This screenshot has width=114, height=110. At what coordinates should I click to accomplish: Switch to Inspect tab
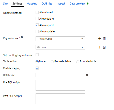pos(61,4)
